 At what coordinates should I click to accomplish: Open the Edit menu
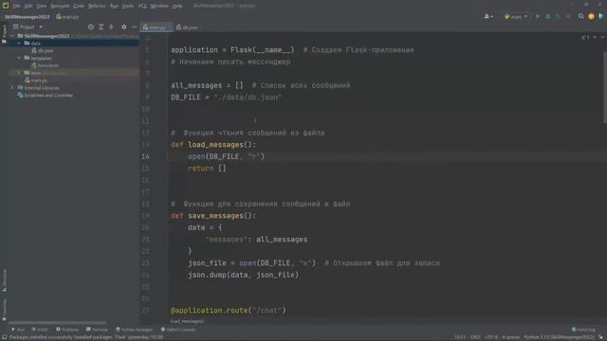click(28, 6)
